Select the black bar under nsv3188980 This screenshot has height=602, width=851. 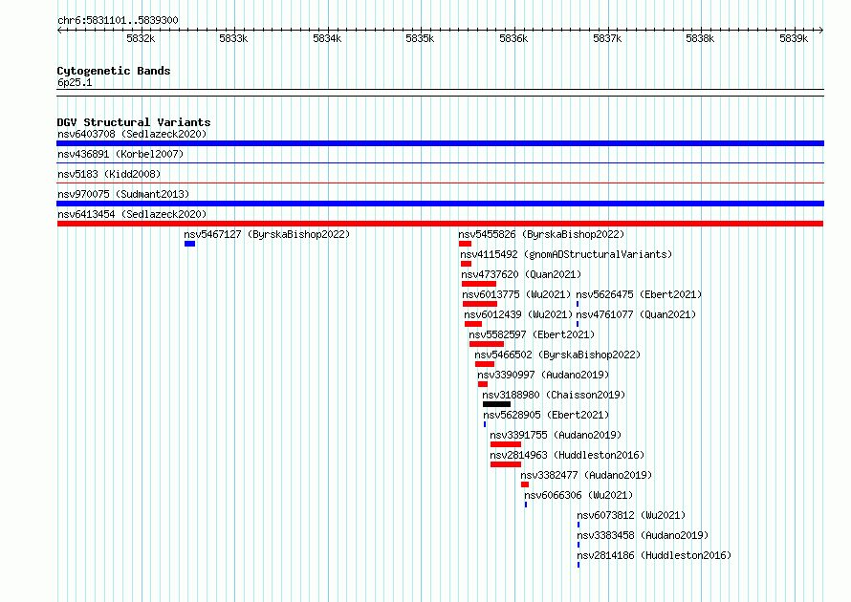(496, 404)
